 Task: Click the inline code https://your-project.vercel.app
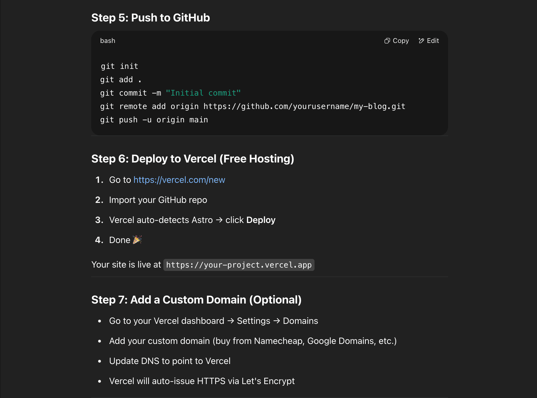point(239,265)
